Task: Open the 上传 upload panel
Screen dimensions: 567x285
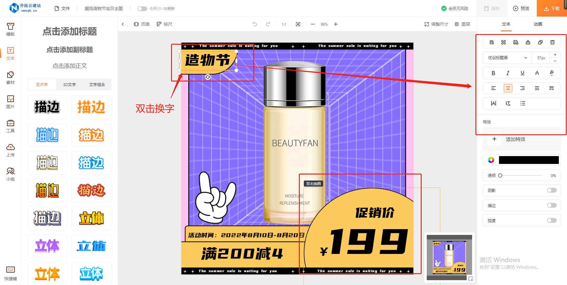Action: pos(10,150)
